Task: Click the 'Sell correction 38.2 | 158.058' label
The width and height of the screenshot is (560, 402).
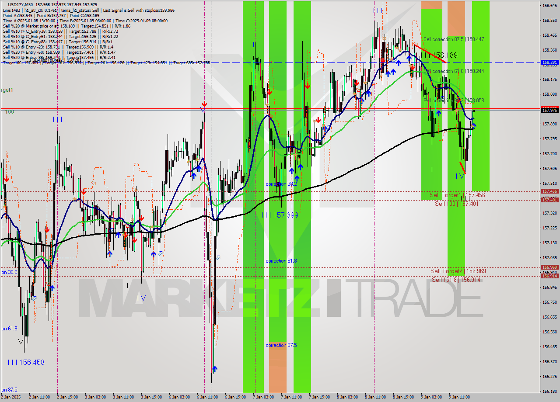Action: [x=454, y=100]
